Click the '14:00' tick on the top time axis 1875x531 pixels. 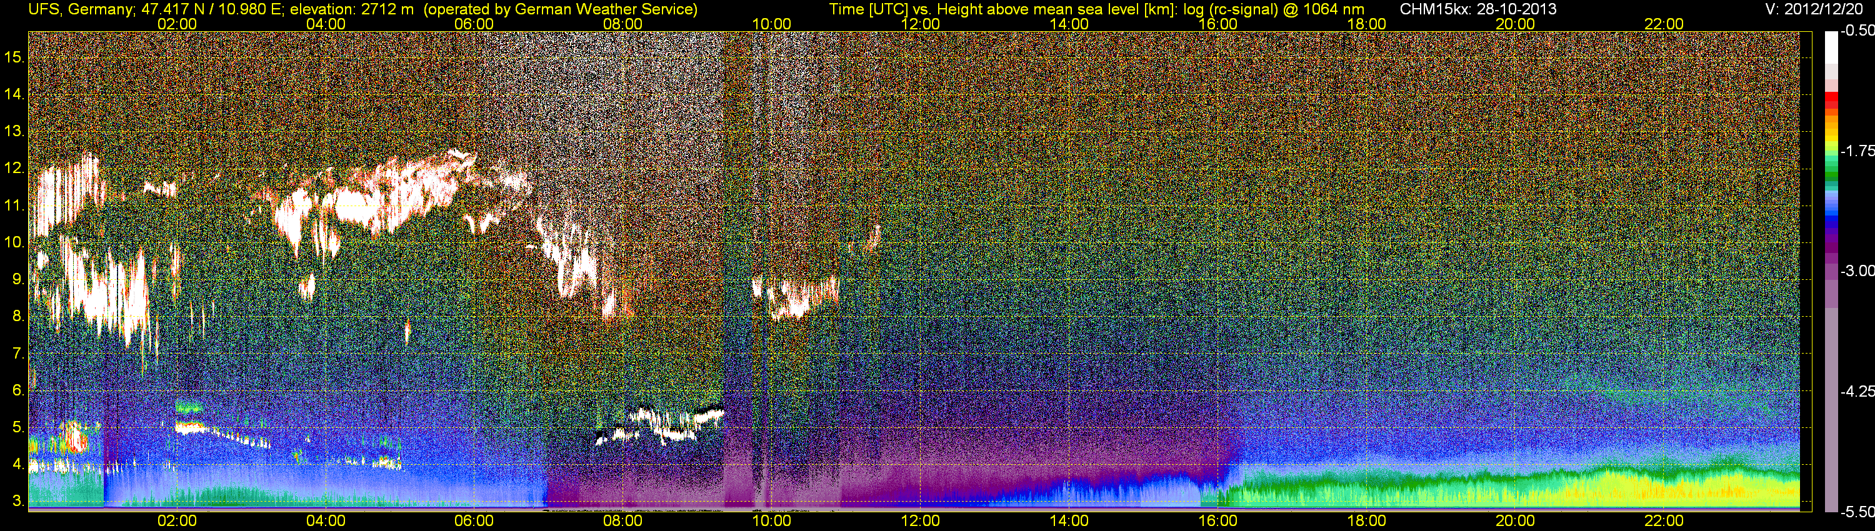(x=1069, y=24)
